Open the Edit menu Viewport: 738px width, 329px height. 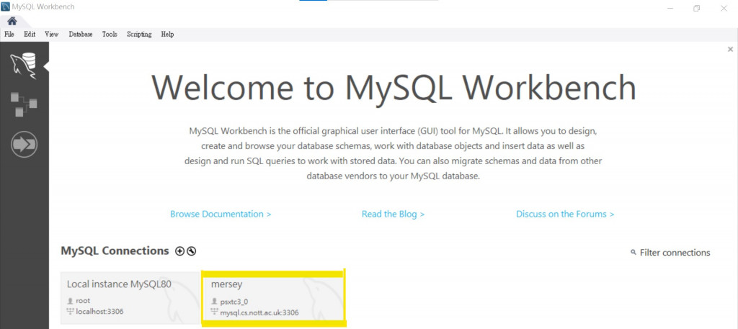coord(30,35)
